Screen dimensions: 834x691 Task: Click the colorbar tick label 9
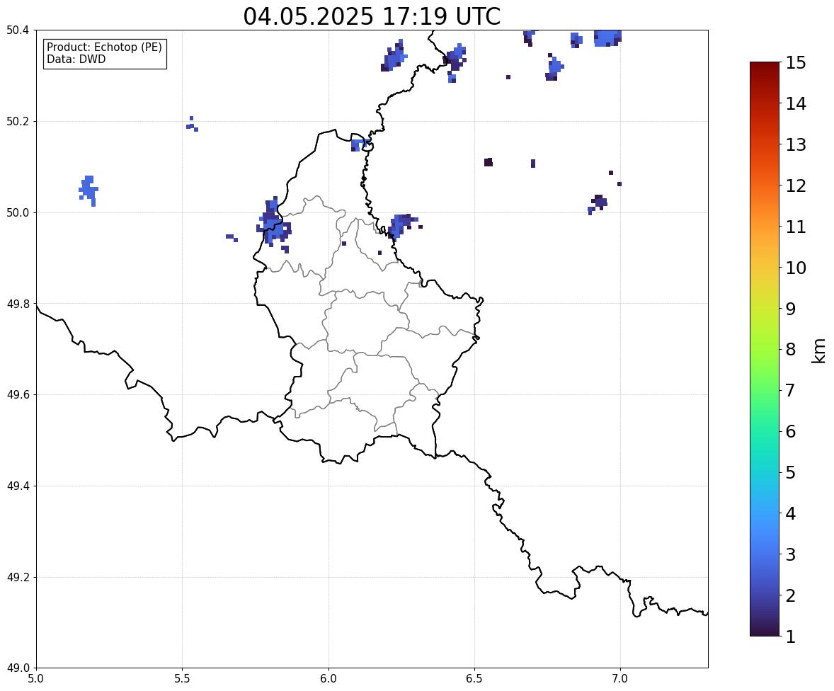point(791,309)
